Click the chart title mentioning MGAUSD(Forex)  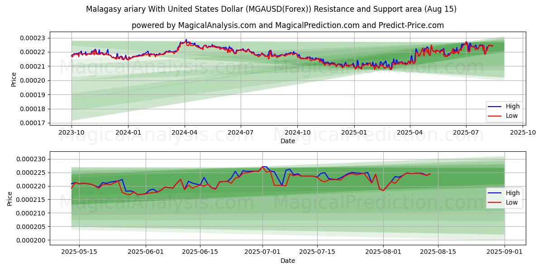pos(271,9)
